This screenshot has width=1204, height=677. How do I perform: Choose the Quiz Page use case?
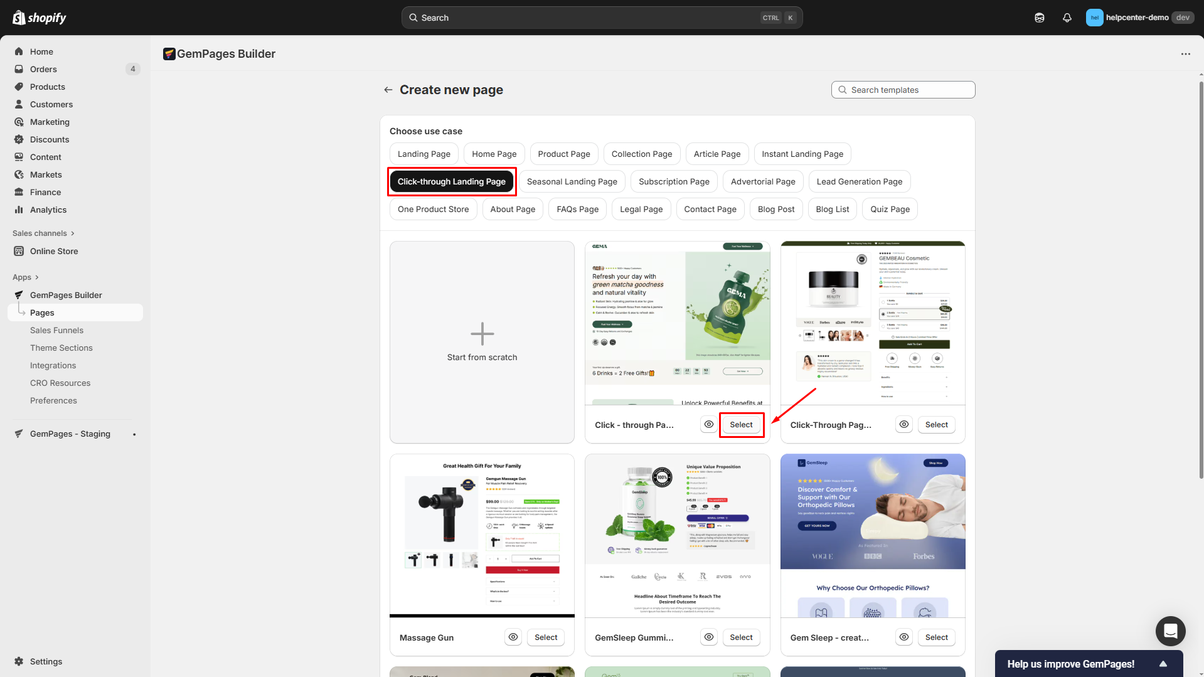click(x=890, y=210)
